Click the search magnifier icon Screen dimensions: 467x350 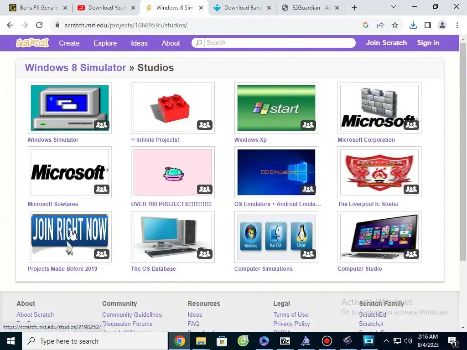[199, 42]
